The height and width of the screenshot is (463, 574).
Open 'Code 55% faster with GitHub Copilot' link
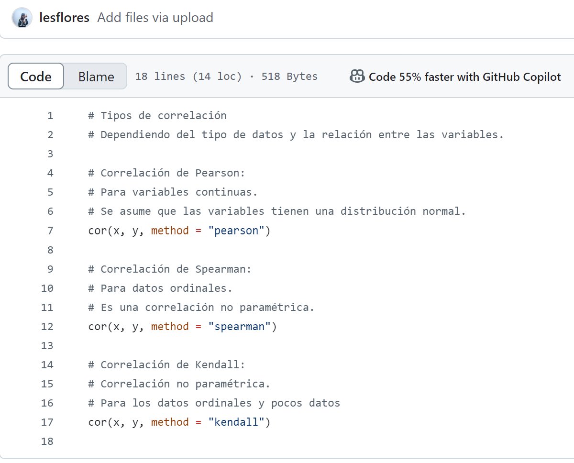click(x=464, y=77)
